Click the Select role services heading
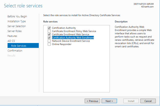 coord(23,6)
